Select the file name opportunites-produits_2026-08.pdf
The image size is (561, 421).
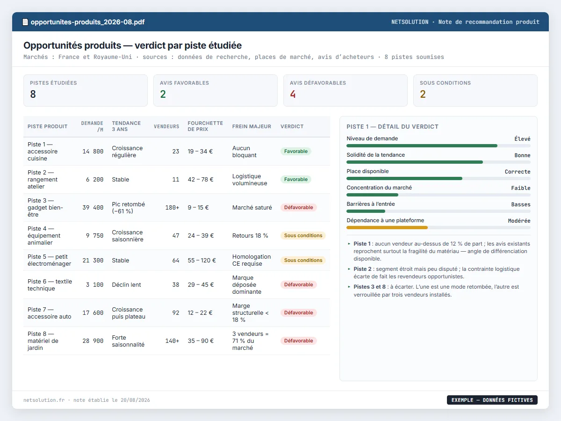point(87,22)
